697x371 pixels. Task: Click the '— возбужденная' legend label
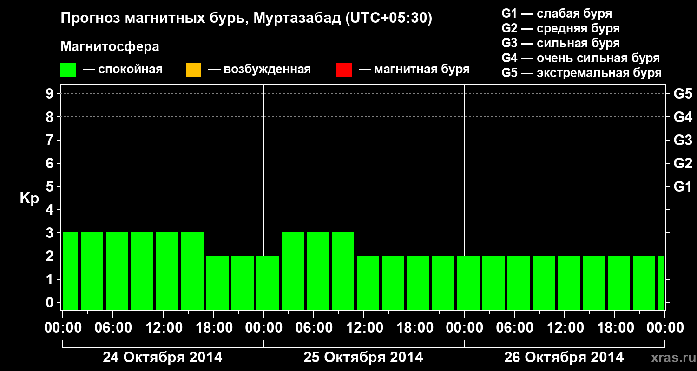click(259, 70)
